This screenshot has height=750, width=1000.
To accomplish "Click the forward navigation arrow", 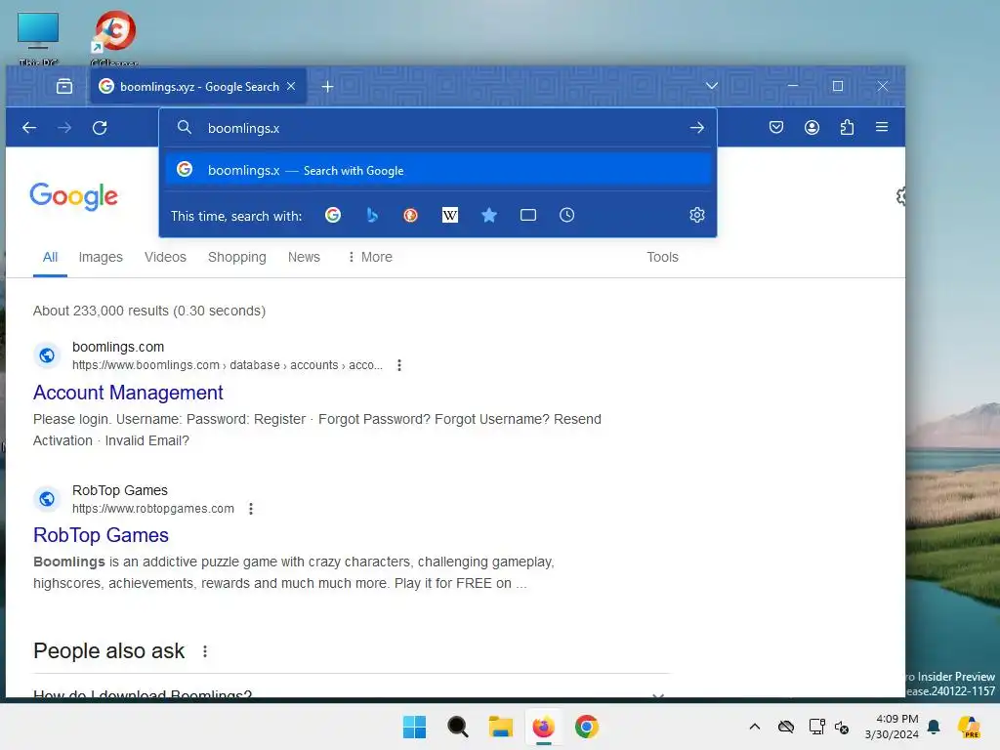I will click(64, 128).
